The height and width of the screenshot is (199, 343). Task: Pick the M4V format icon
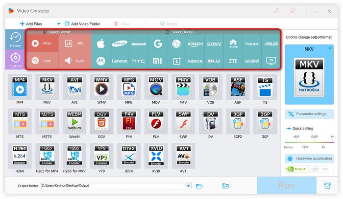pyautogui.click(x=183, y=87)
